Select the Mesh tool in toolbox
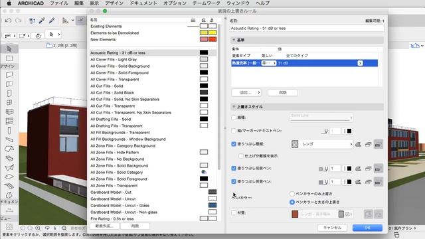425x239 pixels. coord(9,186)
